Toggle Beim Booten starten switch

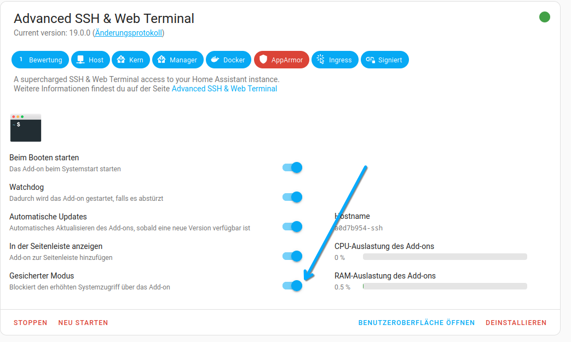pyautogui.click(x=292, y=167)
